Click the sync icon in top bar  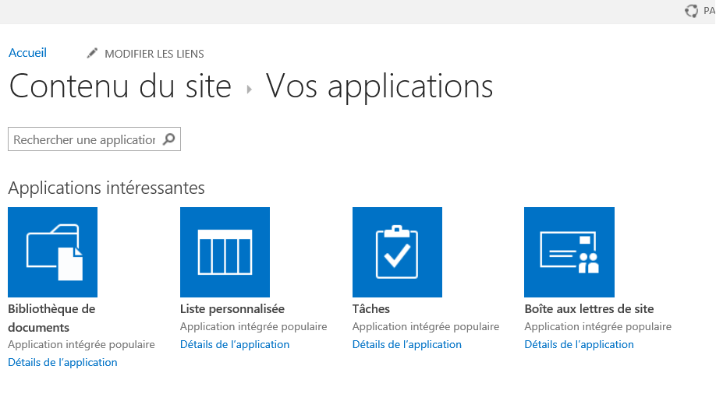pyautogui.click(x=691, y=11)
